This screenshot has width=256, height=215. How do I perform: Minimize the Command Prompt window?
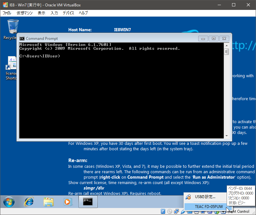pos(203,39)
